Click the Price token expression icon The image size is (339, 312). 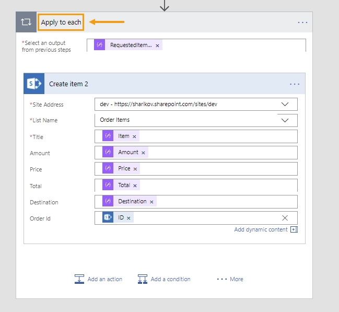108,168
